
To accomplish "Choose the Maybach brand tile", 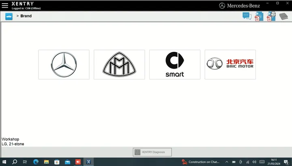I will click(x=119, y=65).
